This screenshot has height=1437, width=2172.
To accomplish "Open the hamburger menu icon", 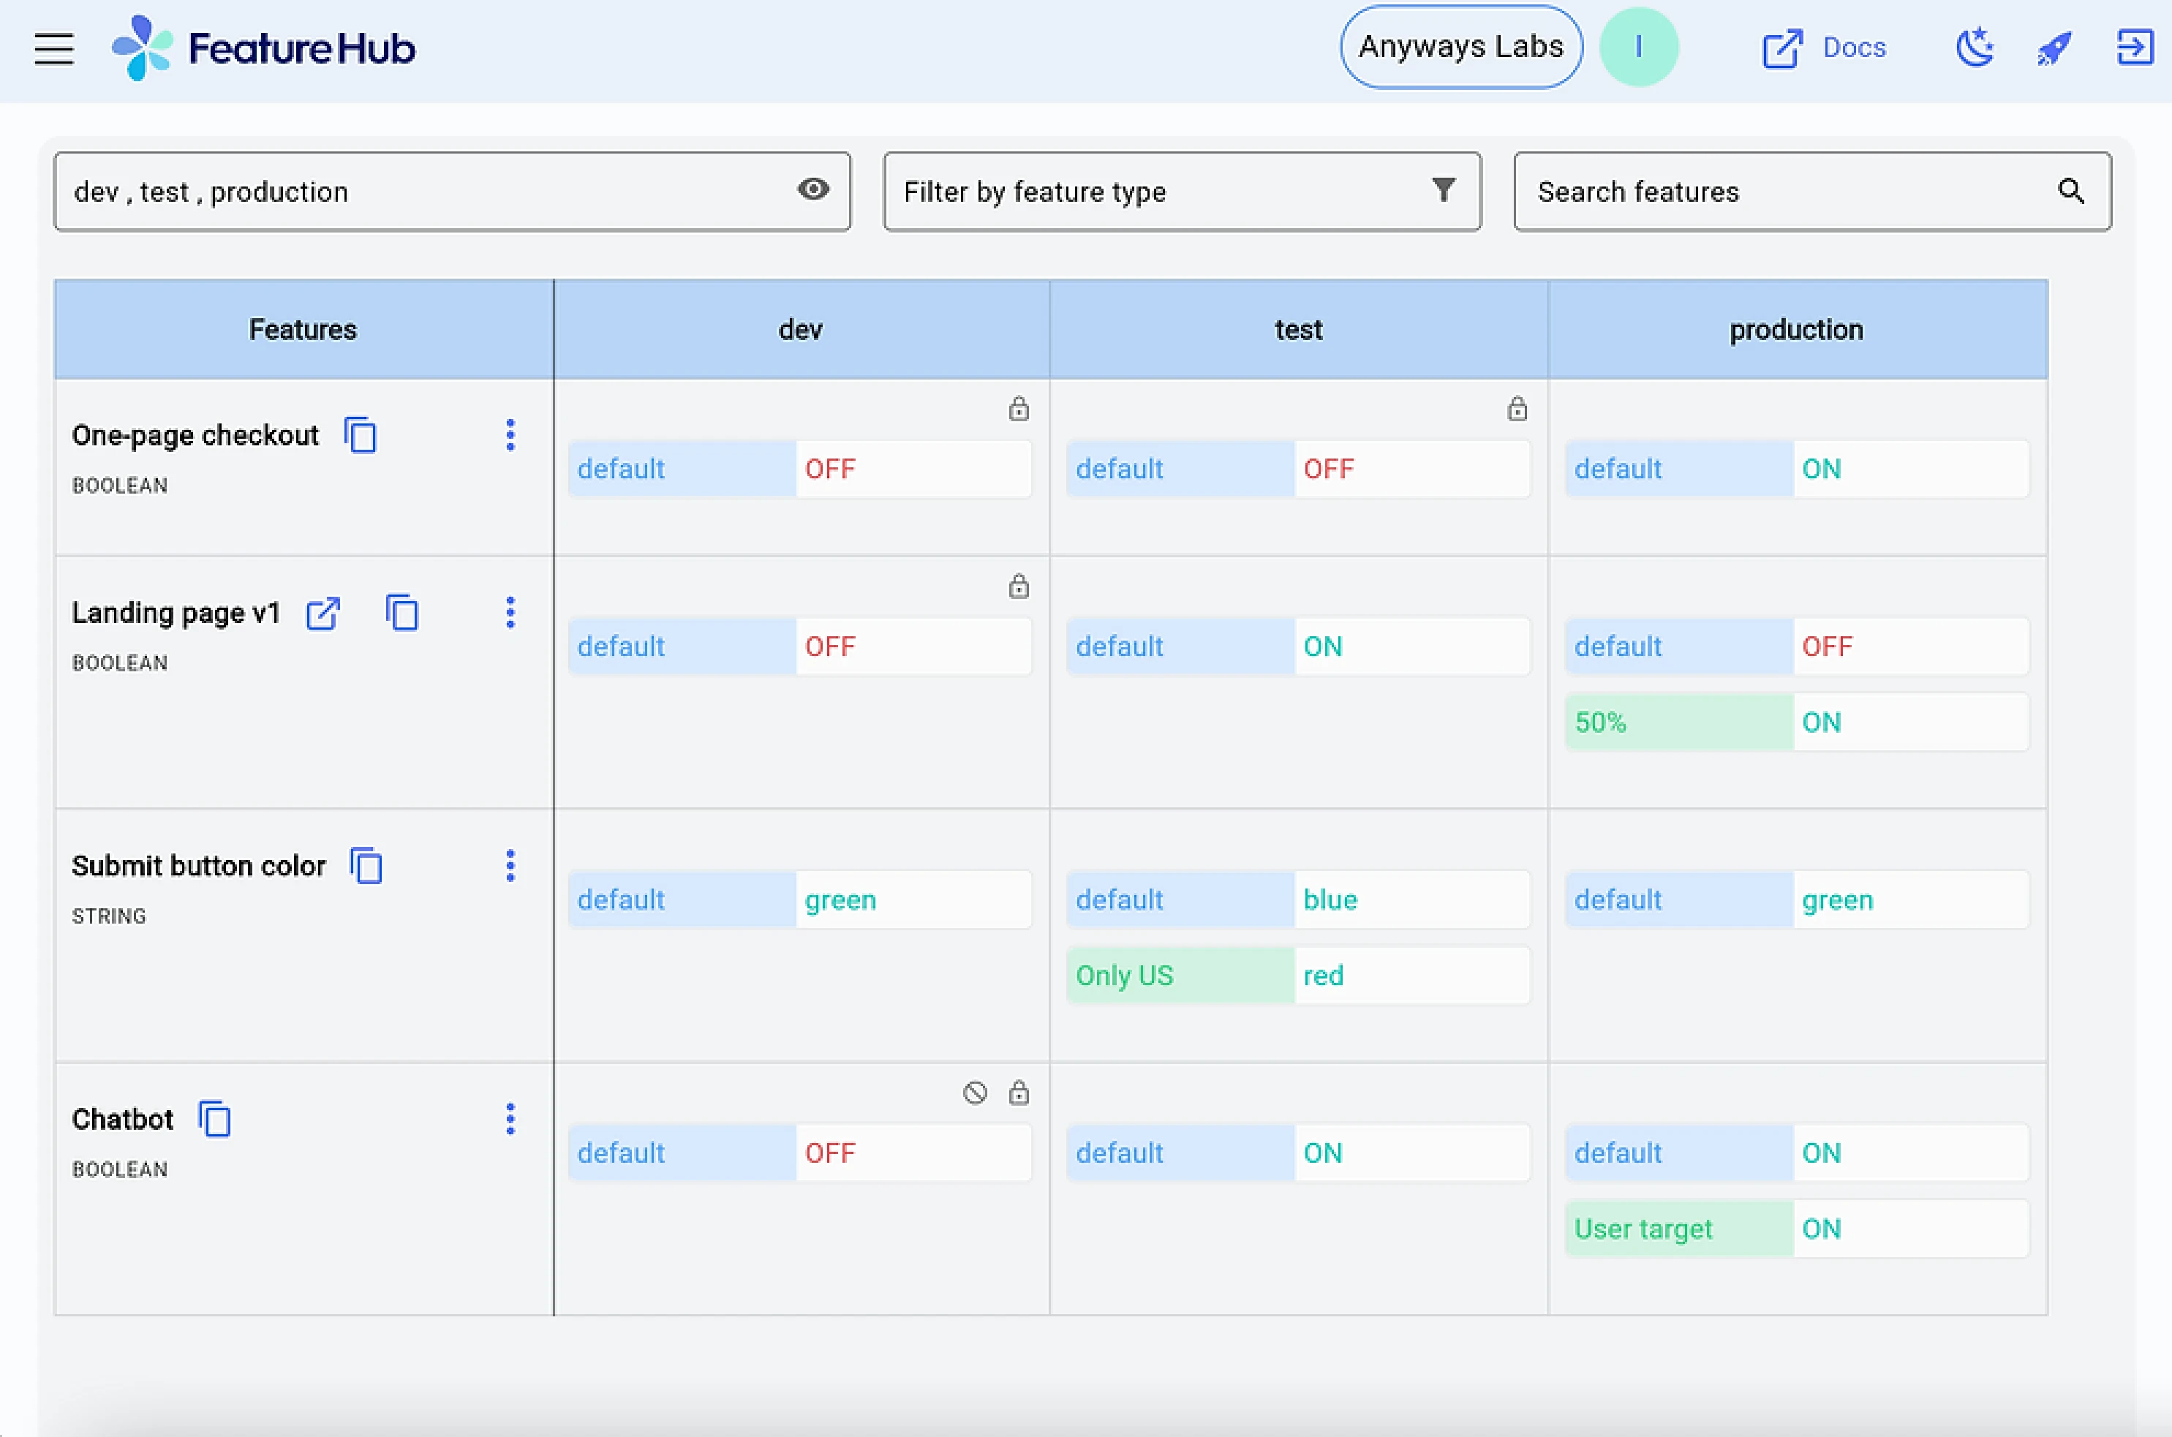I will 53,48.
